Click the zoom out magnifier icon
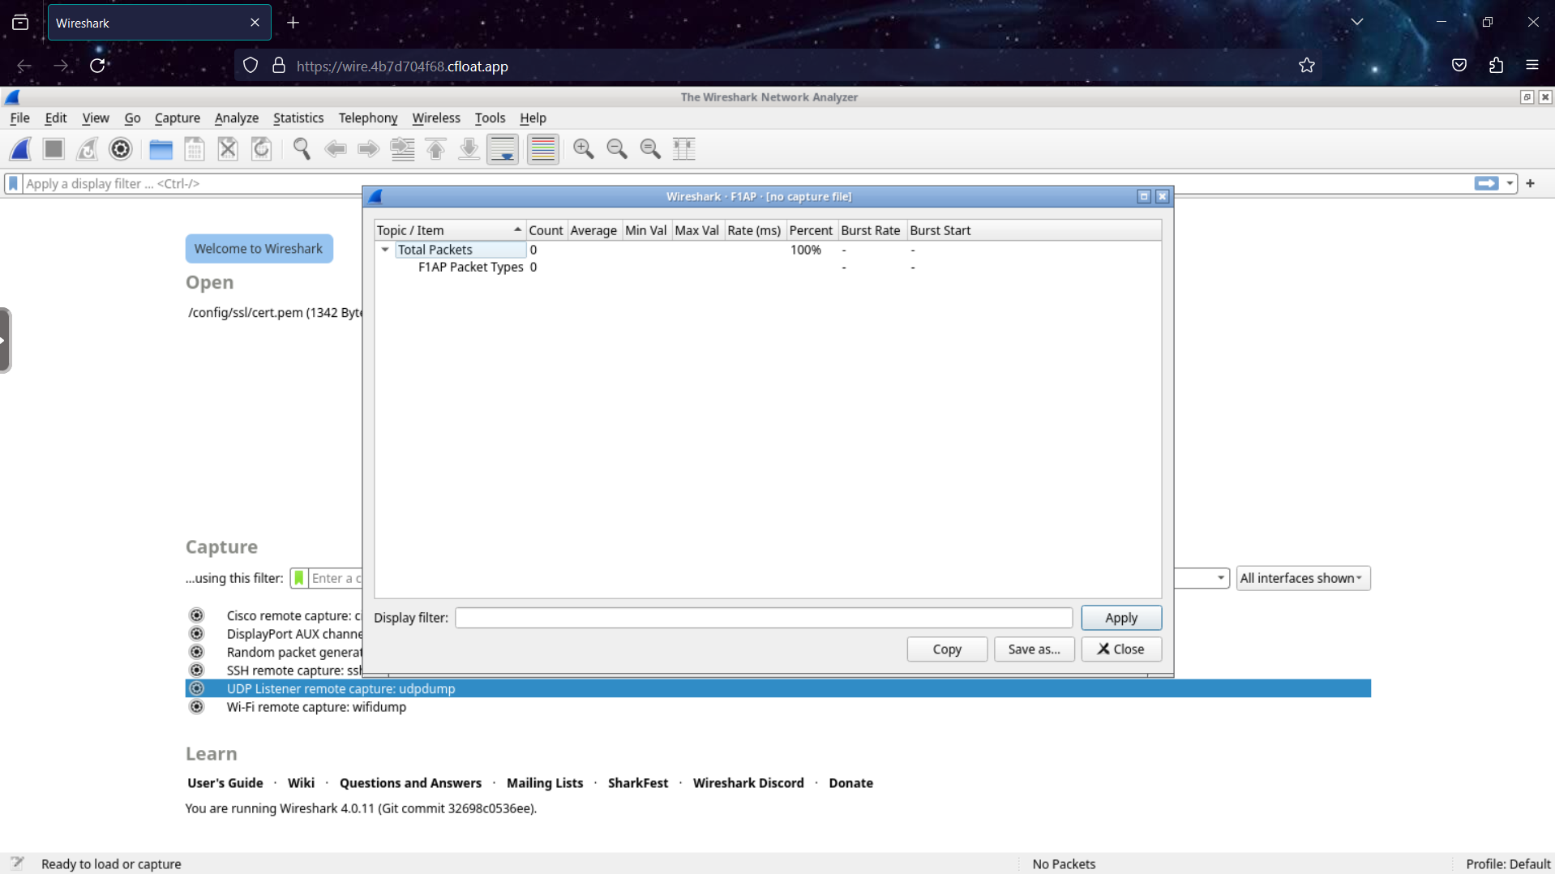 (x=617, y=149)
